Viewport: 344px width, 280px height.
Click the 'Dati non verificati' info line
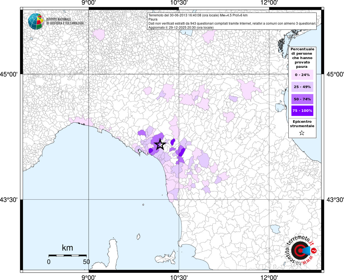(232, 24)
